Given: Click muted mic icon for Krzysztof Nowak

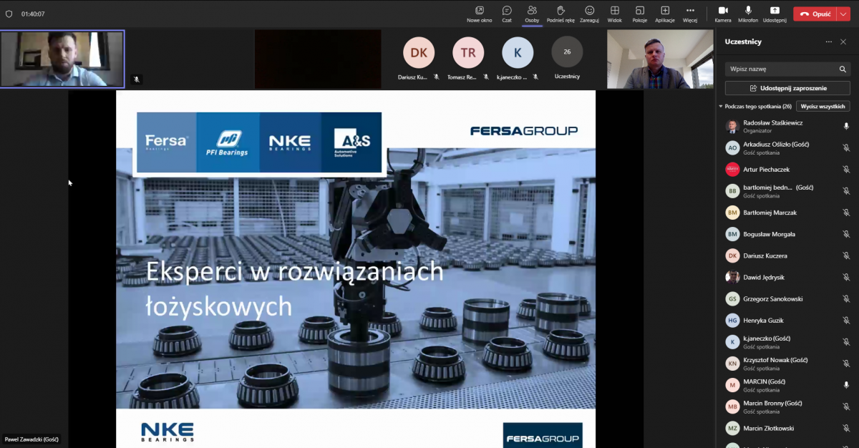Looking at the screenshot, I should tap(846, 364).
